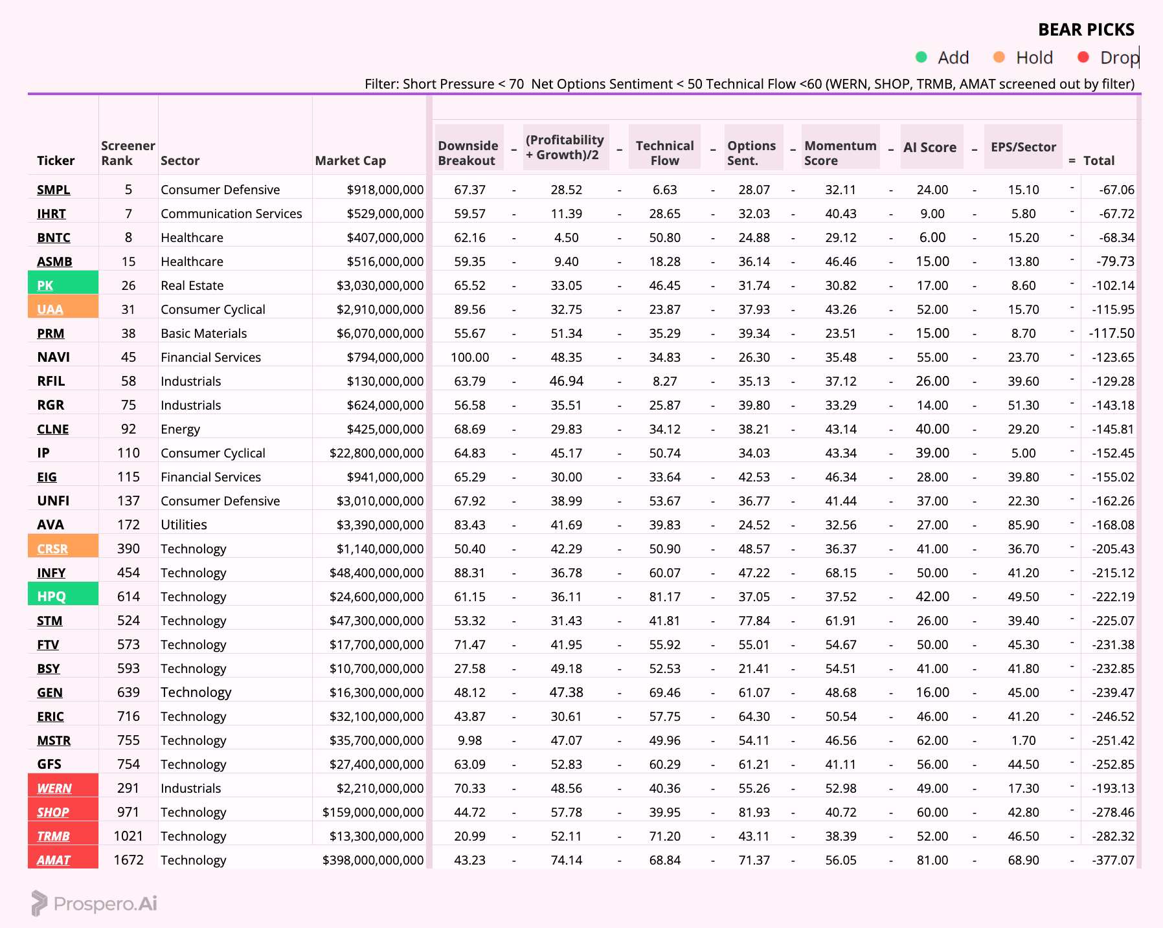Select the Market Cap column header
The height and width of the screenshot is (928, 1163).
tap(350, 160)
